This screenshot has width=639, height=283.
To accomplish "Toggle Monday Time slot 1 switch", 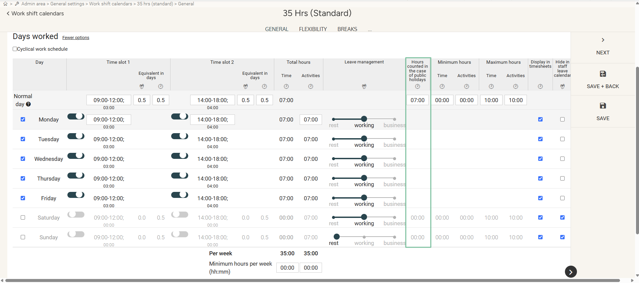I will [76, 116].
